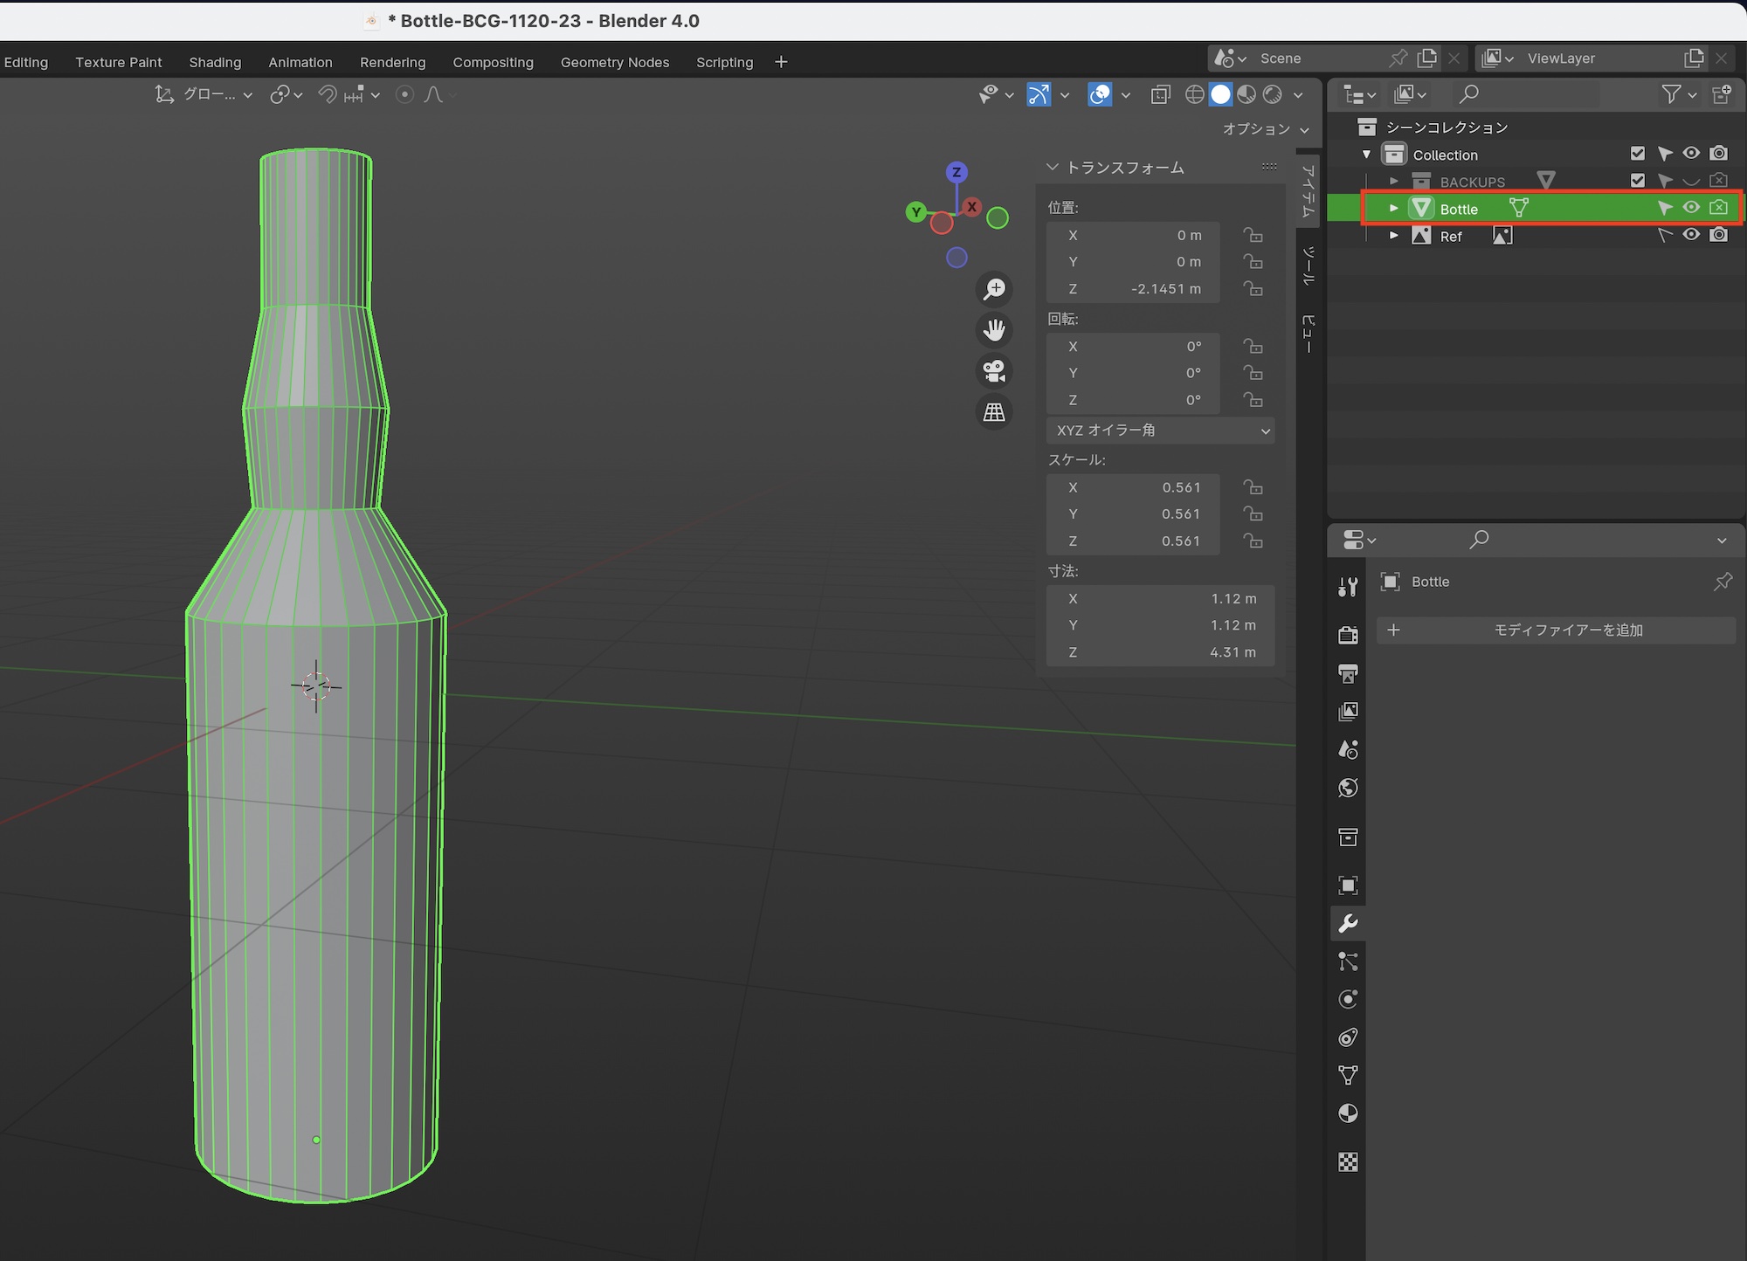This screenshot has height=1261, width=1747.
Task: Toggle camera view icon
Action: (994, 371)
